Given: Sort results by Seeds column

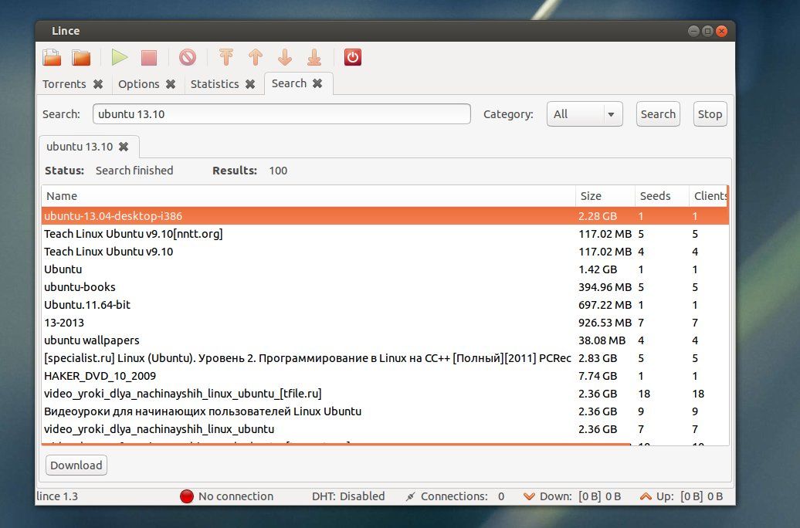Looking at the screenshot, I should (x=662, y=196).
